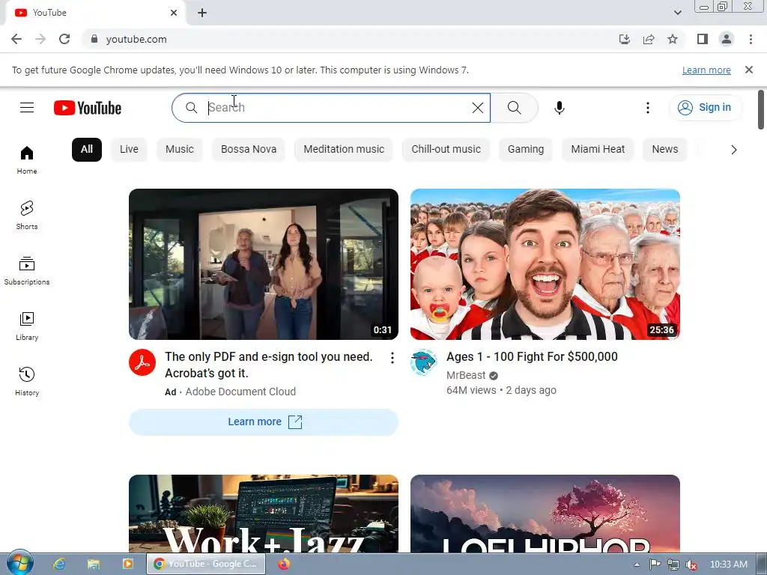Click Learn more link in Chrome update bar

706,70
